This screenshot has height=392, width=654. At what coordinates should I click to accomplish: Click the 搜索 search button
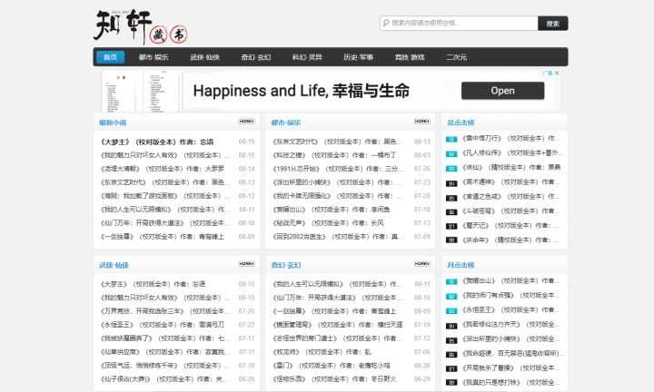point(552,24)
